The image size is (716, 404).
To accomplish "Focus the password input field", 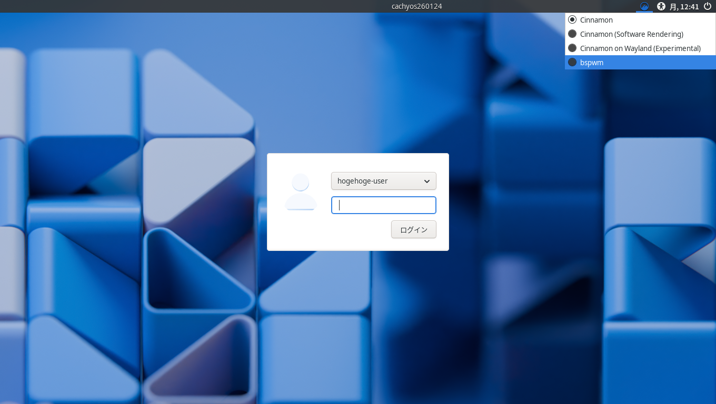I will pyautogui.click(x=384, y=205).
